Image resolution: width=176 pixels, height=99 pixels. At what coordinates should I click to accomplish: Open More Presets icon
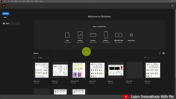[131, 35]
